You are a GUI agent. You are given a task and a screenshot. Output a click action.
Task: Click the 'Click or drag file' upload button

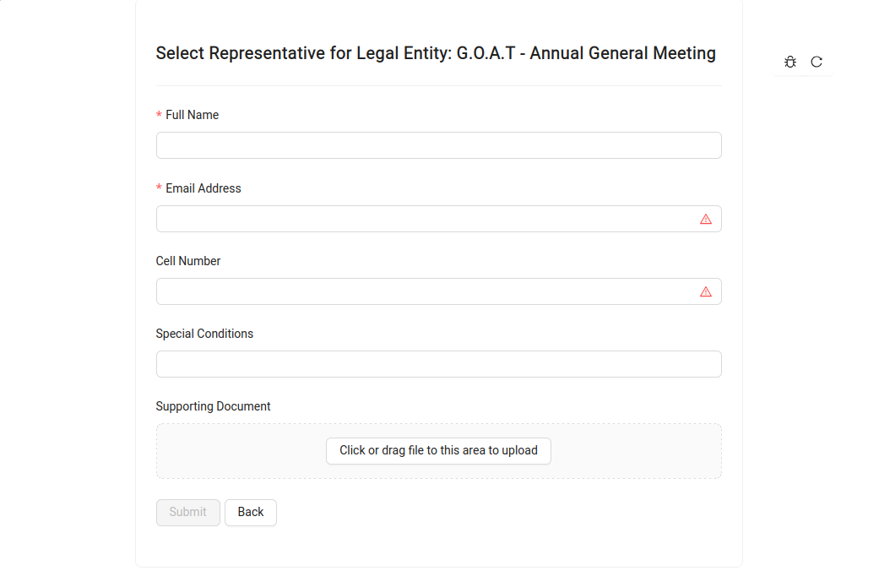click(438, 451)
